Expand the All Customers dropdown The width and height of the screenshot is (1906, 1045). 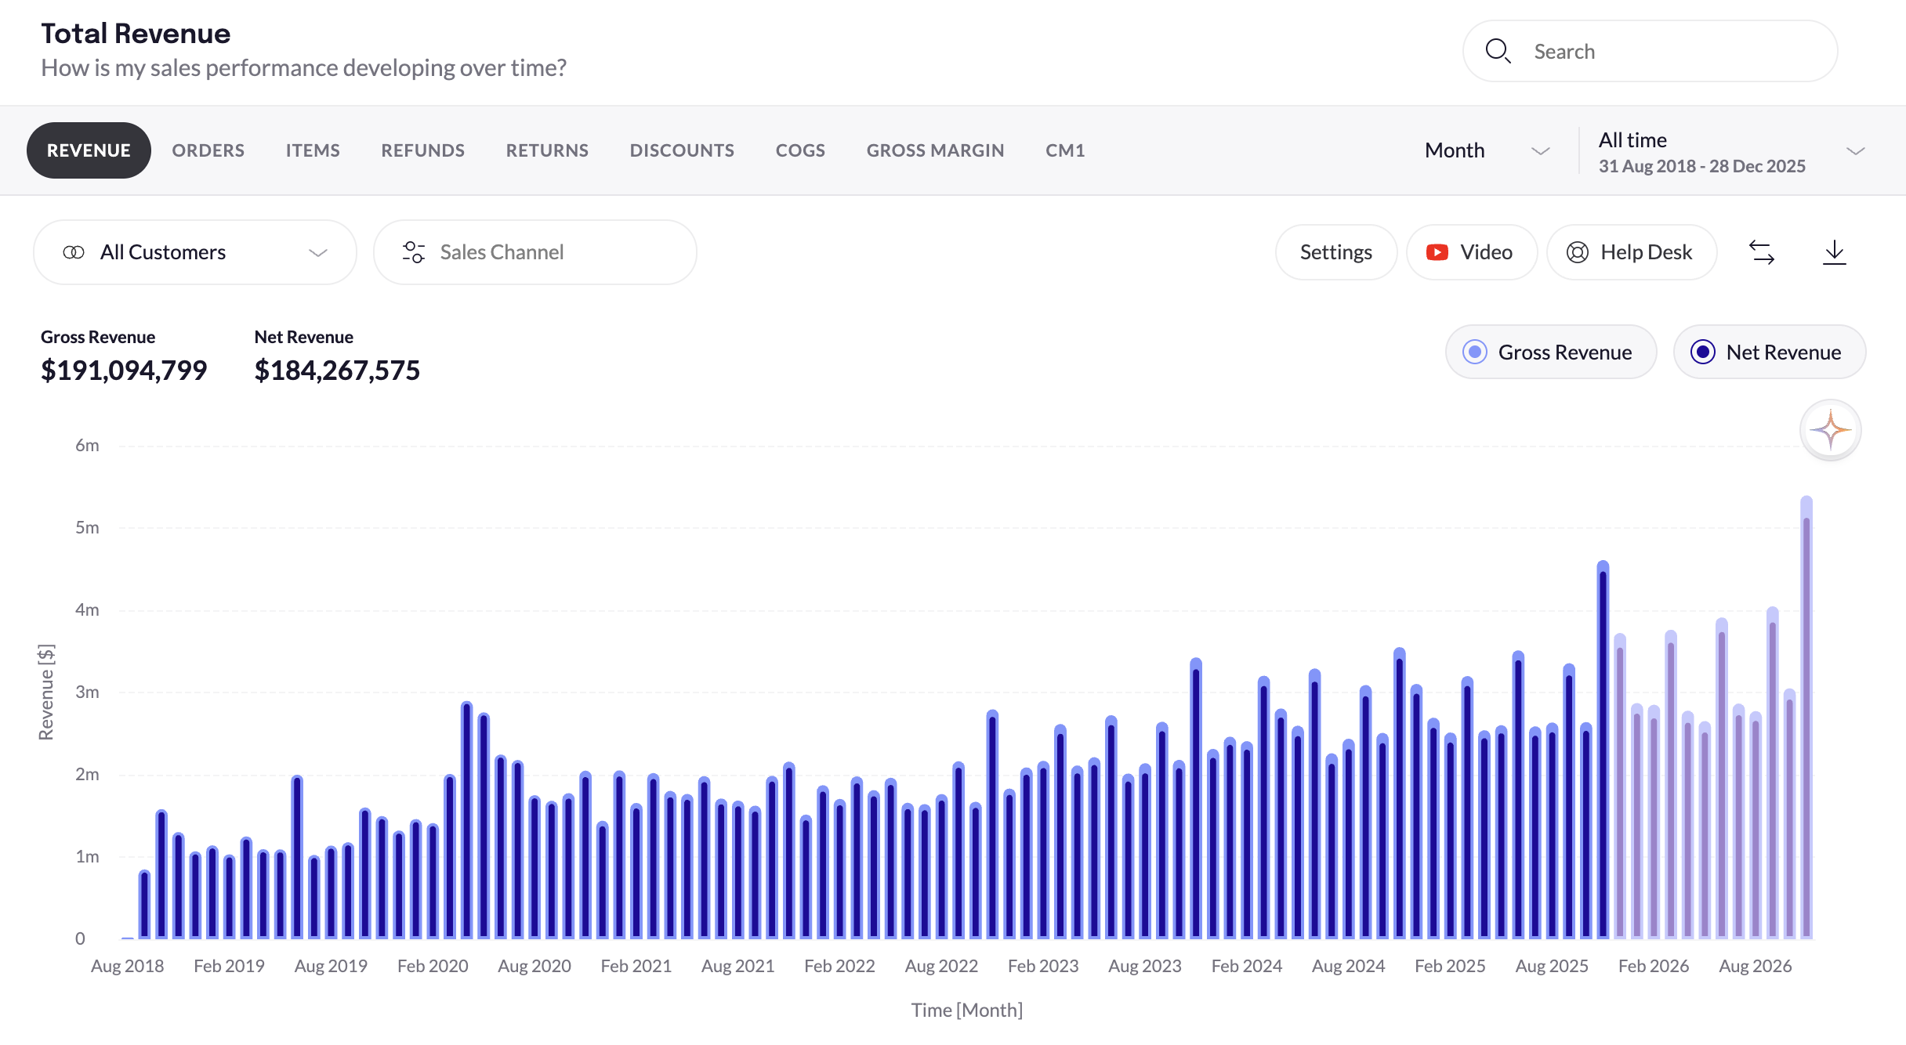(x=318, y=252)
